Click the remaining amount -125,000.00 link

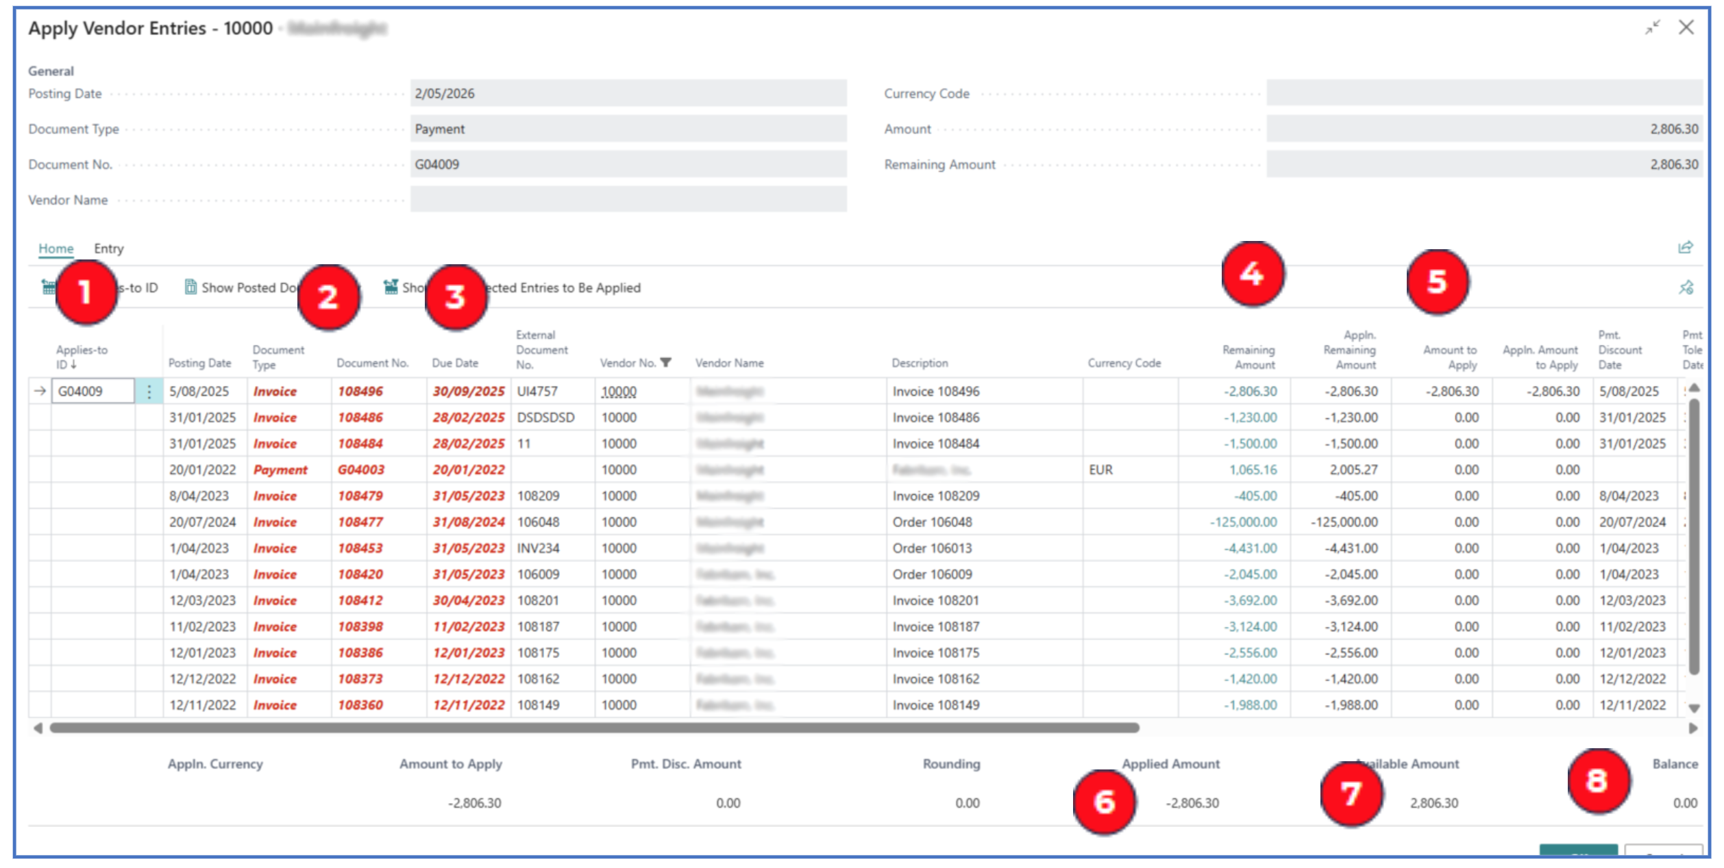1243,522
